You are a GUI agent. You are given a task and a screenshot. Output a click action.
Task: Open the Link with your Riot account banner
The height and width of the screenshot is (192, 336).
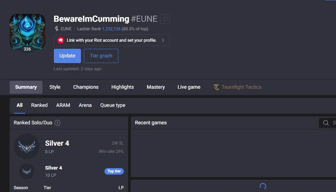(112, 40)
